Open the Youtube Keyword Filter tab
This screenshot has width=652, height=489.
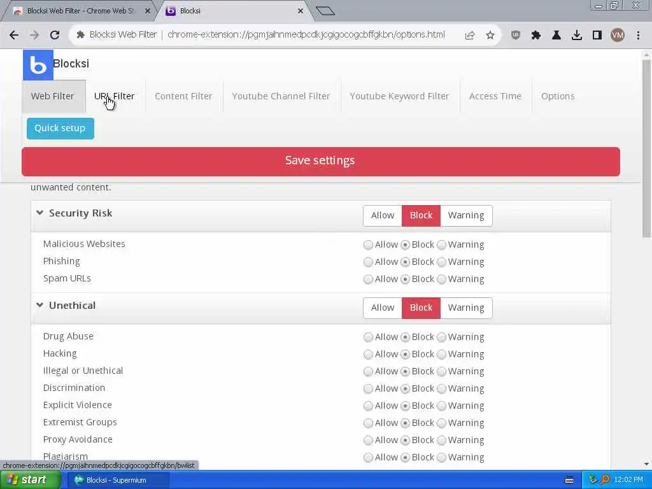(x=400, y=96)
